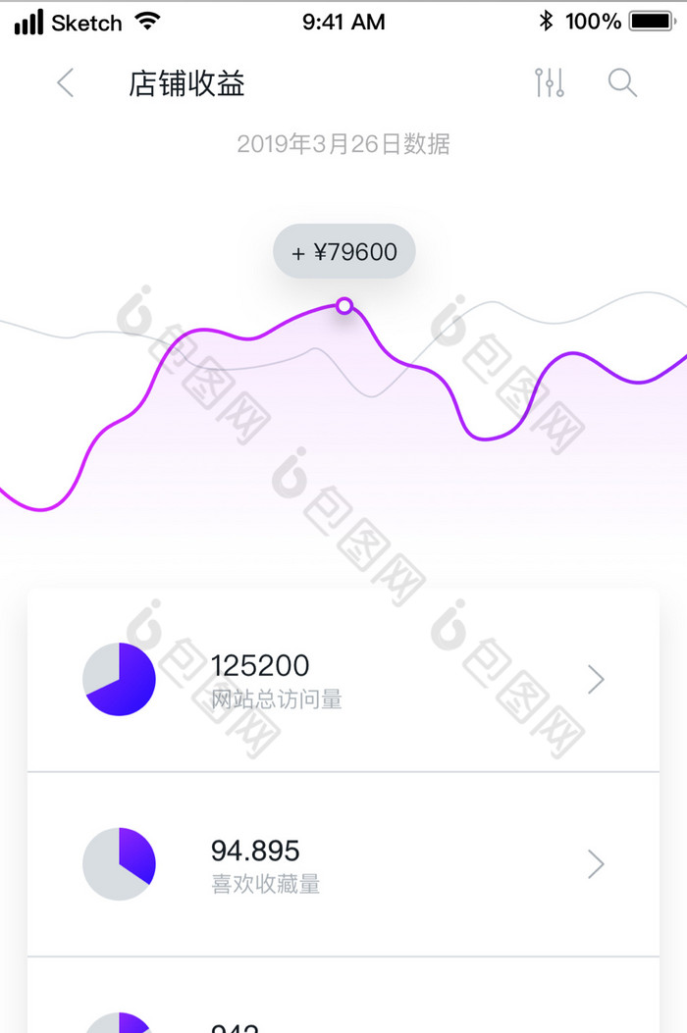Expand the 网站总访问量 row chevron
Image resolution: width=687 pixels, height=1033 pixels.
pyautogui.click(x=596, y=679)
